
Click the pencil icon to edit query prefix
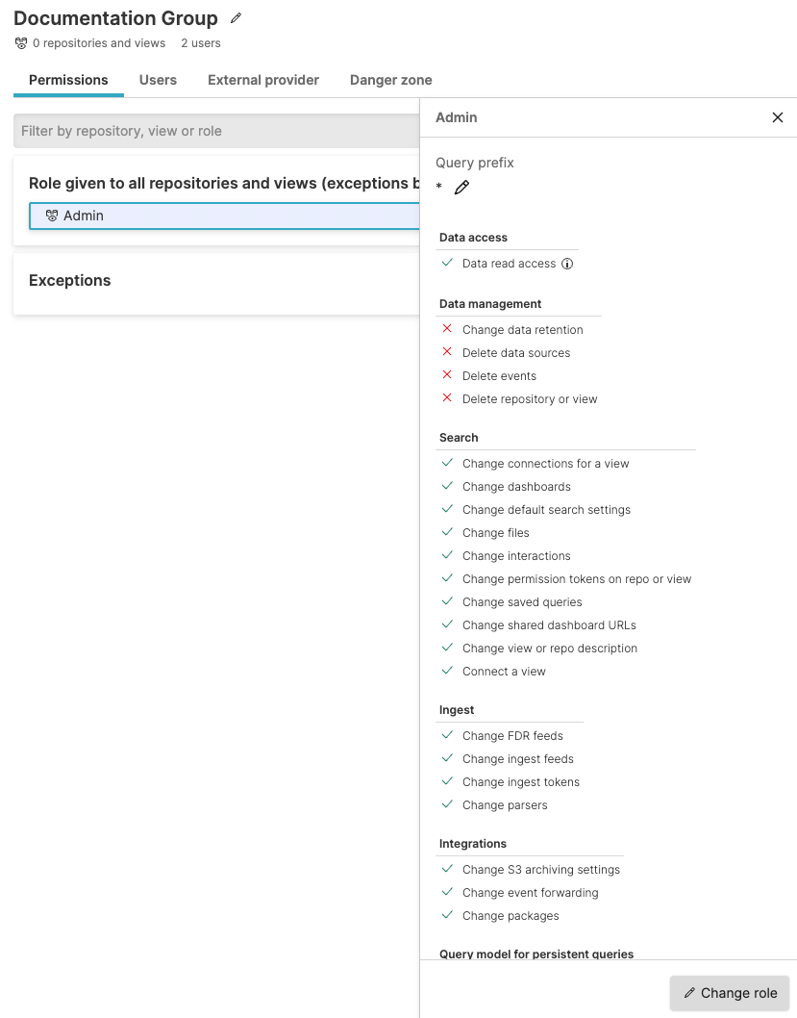point(462,188)
